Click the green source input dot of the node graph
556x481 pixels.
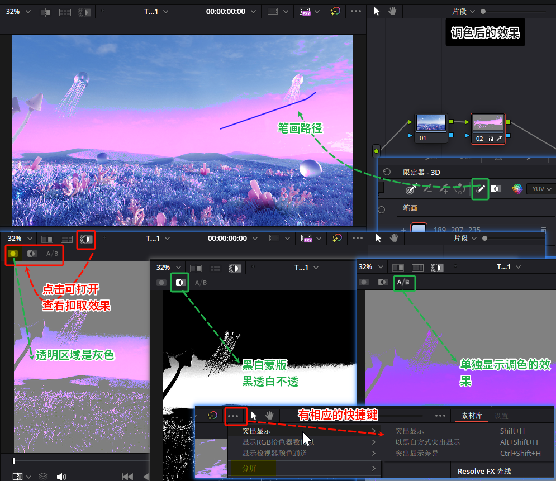[376, 151]
